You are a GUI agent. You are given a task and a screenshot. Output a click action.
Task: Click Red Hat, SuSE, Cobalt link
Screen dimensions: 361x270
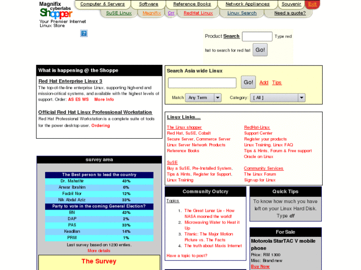(x=189, y=133)
